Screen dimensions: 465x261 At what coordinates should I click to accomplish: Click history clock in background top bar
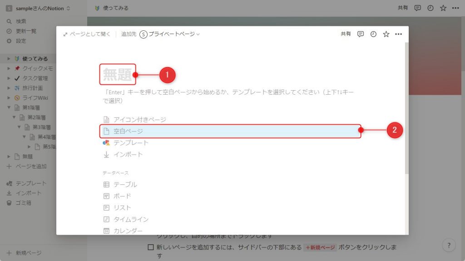(430, 8)
